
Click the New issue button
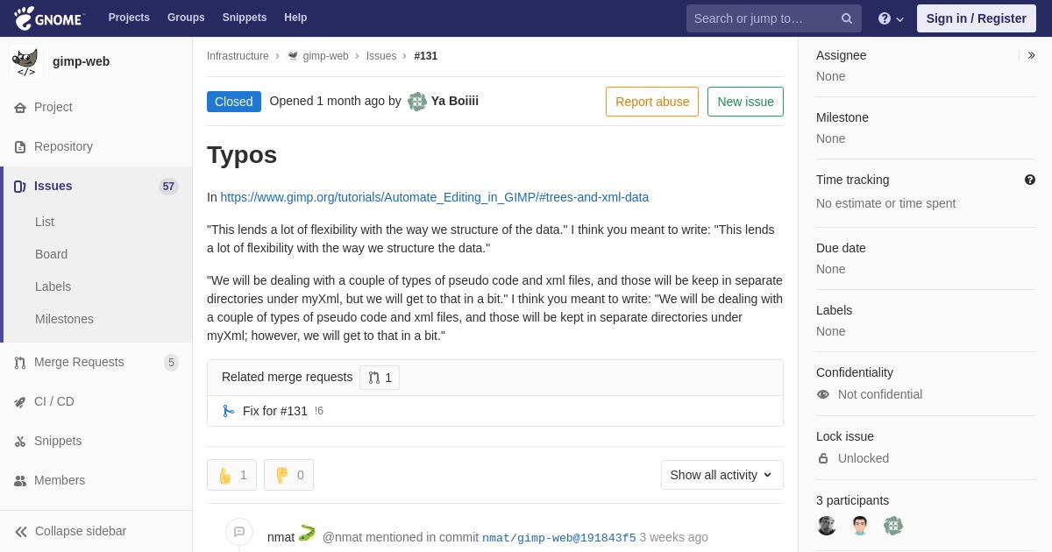[x=745, y=102]
